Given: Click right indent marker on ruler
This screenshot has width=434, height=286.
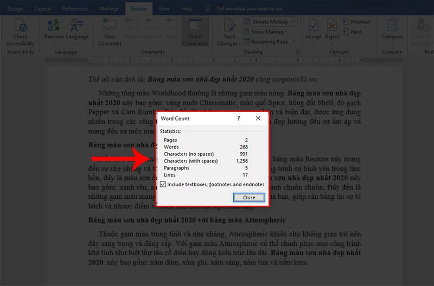Looking at the screenshot, I should pos(361,62).
